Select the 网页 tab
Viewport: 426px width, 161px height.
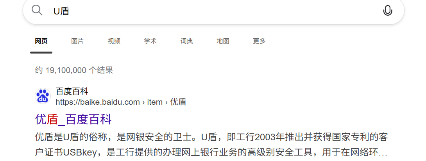click(41, 41)
